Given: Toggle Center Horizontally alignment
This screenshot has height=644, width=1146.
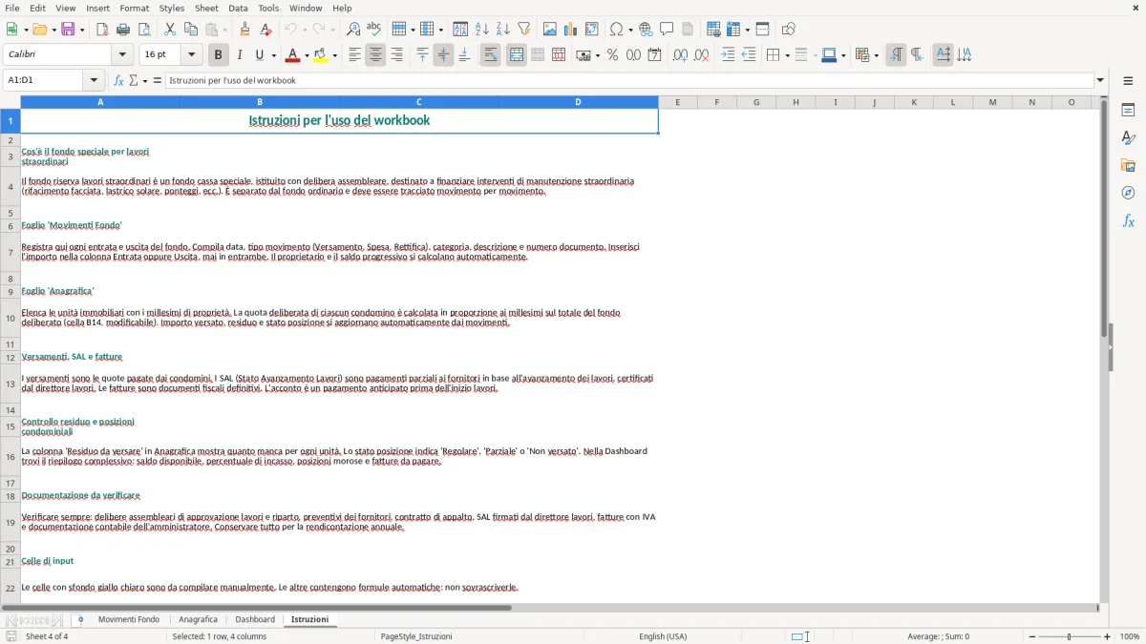Looking at the screenshot, I should tap(375, 55).
